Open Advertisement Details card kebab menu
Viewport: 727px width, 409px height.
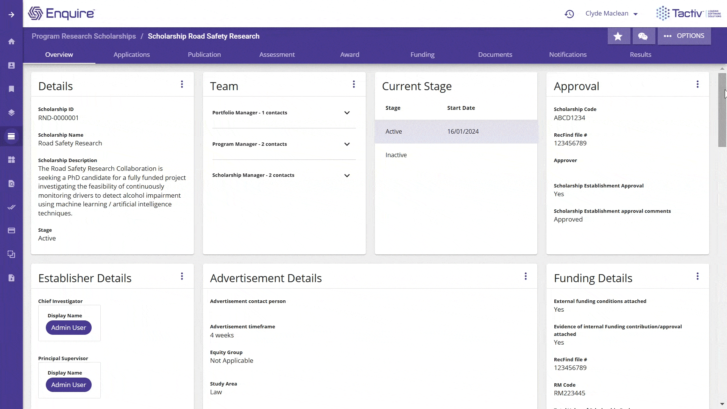[x=526, y=276]
